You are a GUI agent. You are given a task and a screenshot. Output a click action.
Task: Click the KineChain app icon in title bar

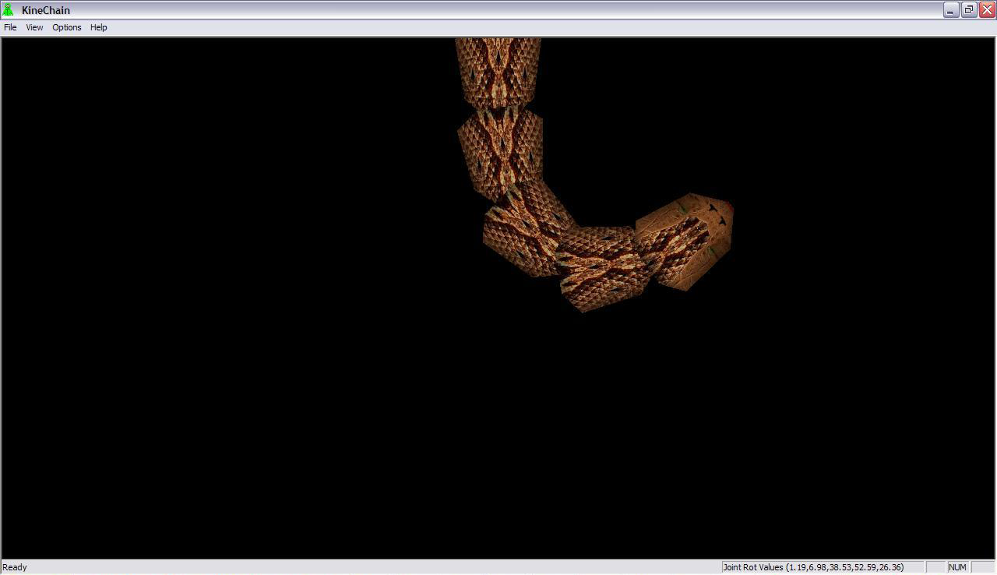(x=9, y=10)
